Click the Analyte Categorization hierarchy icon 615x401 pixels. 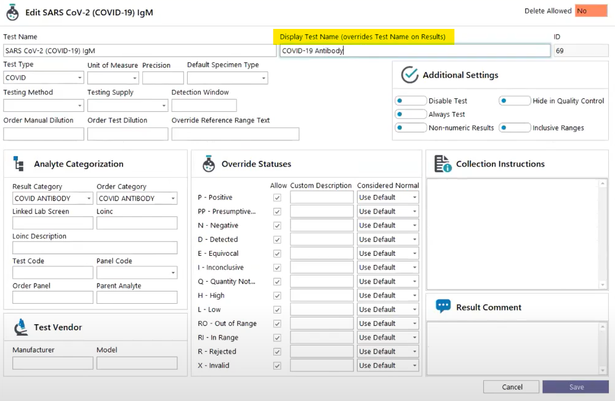click(x=19, y=164)
